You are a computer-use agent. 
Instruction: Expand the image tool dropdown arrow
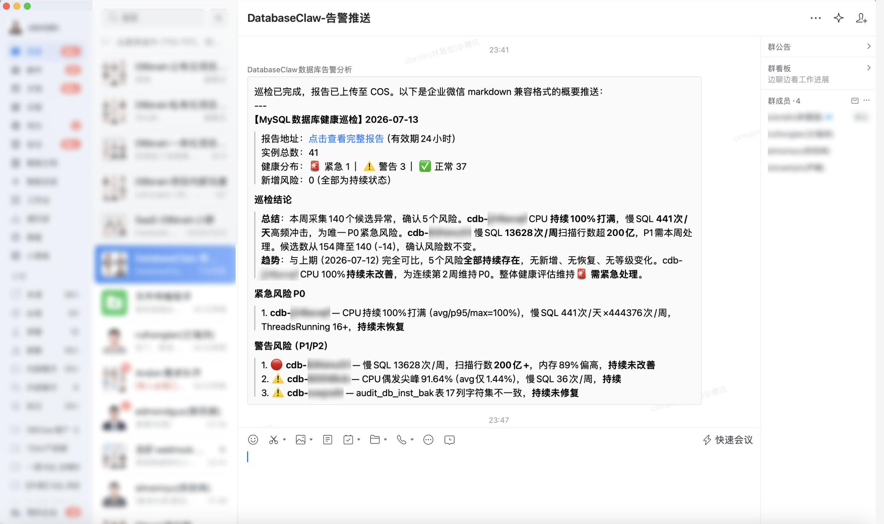pos(311,440)
